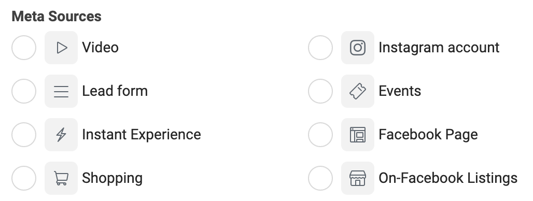
Task: Pick the Events radio button
Action: (320, 91)
